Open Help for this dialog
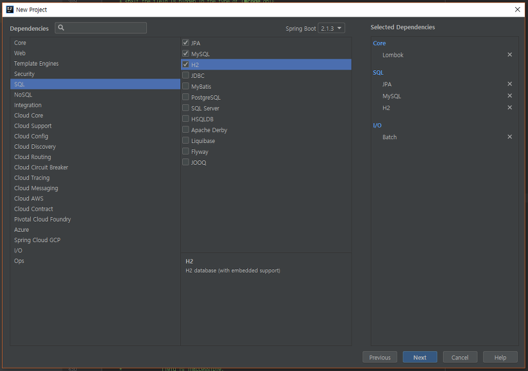This screenshot has height=371, width=528. [500, 357]
